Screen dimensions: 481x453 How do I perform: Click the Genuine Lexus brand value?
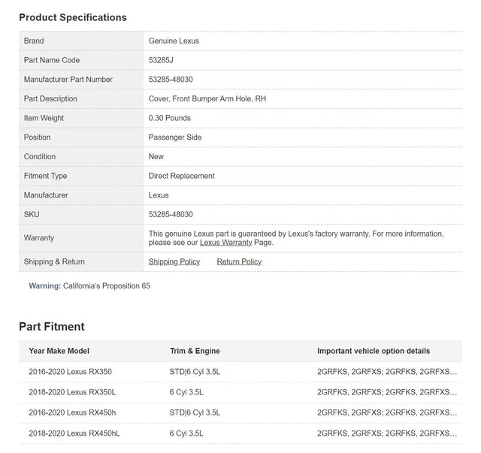pos(174,41)
